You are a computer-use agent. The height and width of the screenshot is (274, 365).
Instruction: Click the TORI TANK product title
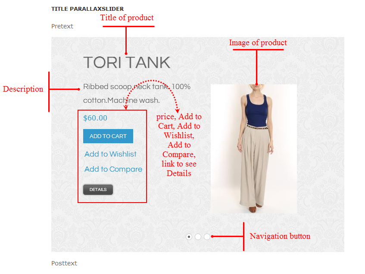click(127, 62)
